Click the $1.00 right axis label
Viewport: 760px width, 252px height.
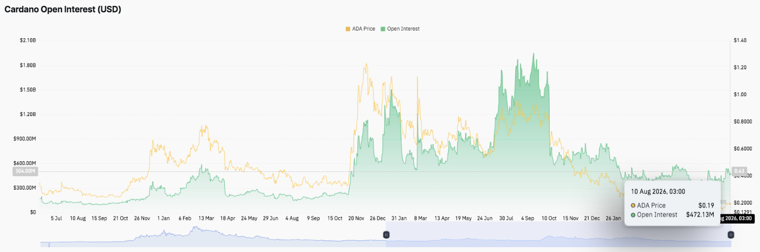pos(740,95)
